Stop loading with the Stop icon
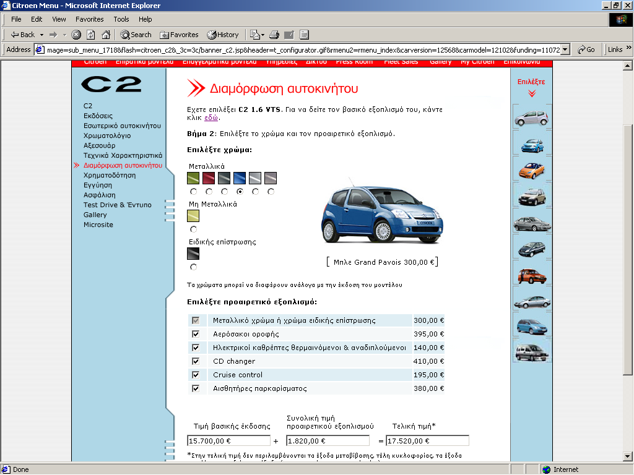The height and width of the screenshot is (475, 634). pos(76,35)
